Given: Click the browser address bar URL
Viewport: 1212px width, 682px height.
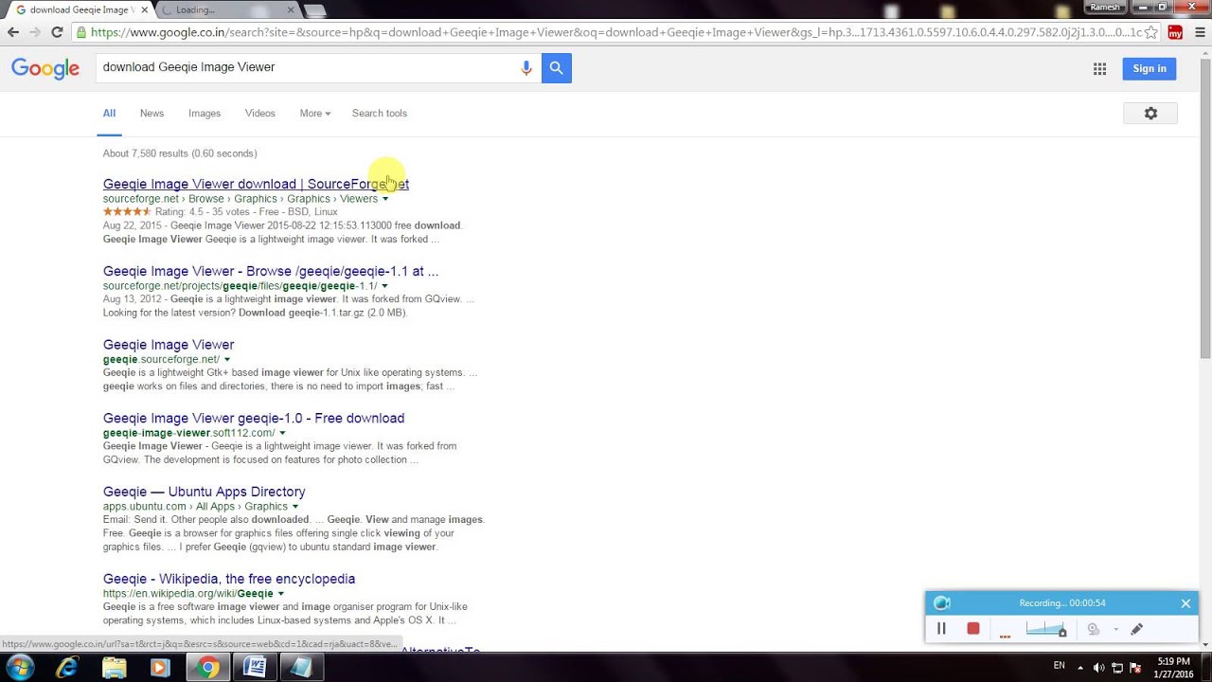Looking at the screenshot, I should [615, 32].
